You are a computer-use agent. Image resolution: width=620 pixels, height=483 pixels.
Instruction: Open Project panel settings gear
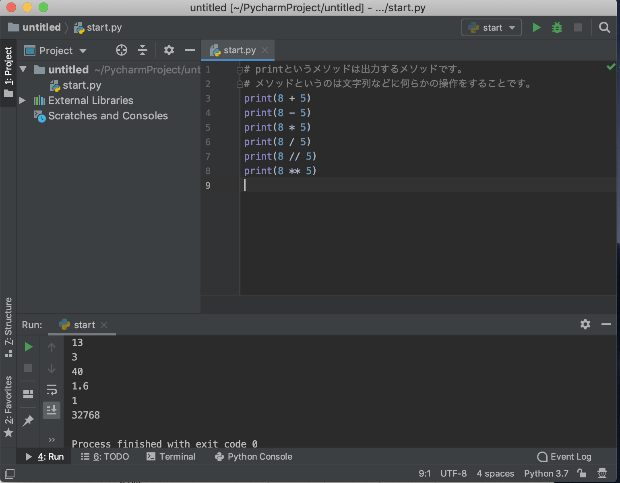pos(169,50)
